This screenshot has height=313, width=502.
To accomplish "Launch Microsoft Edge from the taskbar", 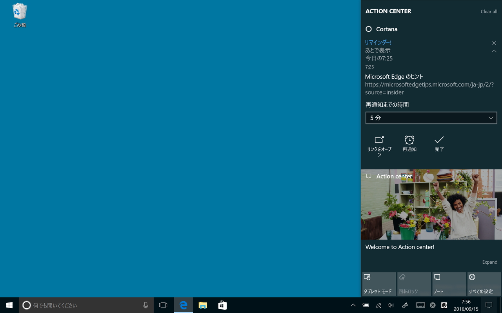I will click(183, 305).
